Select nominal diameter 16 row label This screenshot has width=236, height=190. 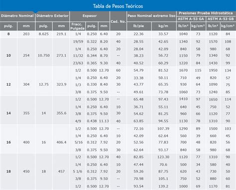tap(8, 142)
